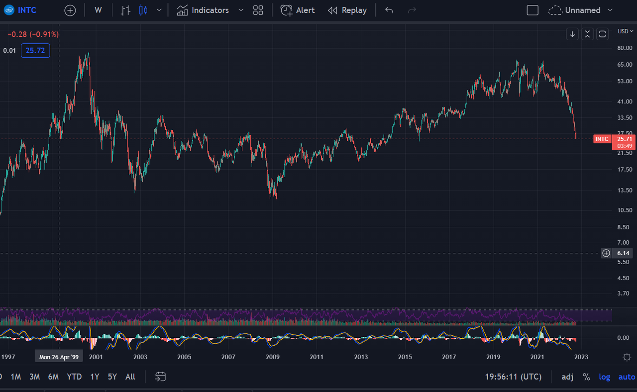637x392 pixels.
Task: Select the 6M time range
Action: 53,377
